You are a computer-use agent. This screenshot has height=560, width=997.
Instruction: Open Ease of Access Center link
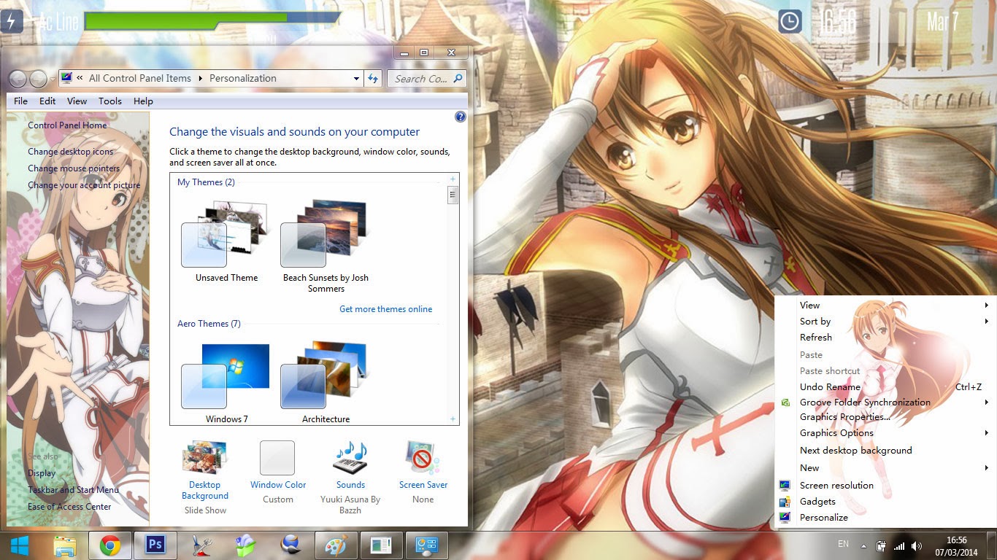tap(69, 507)
